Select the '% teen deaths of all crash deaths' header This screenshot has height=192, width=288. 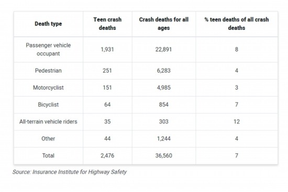tap(237, 24)
